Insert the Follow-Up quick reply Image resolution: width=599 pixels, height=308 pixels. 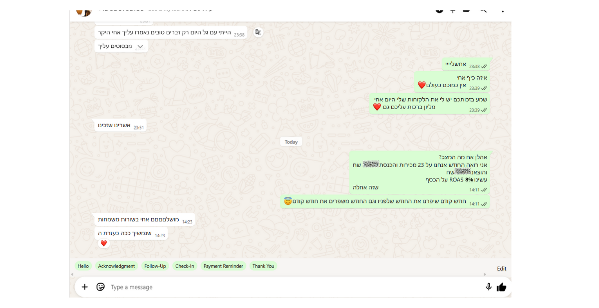click(x=155, y=266)
